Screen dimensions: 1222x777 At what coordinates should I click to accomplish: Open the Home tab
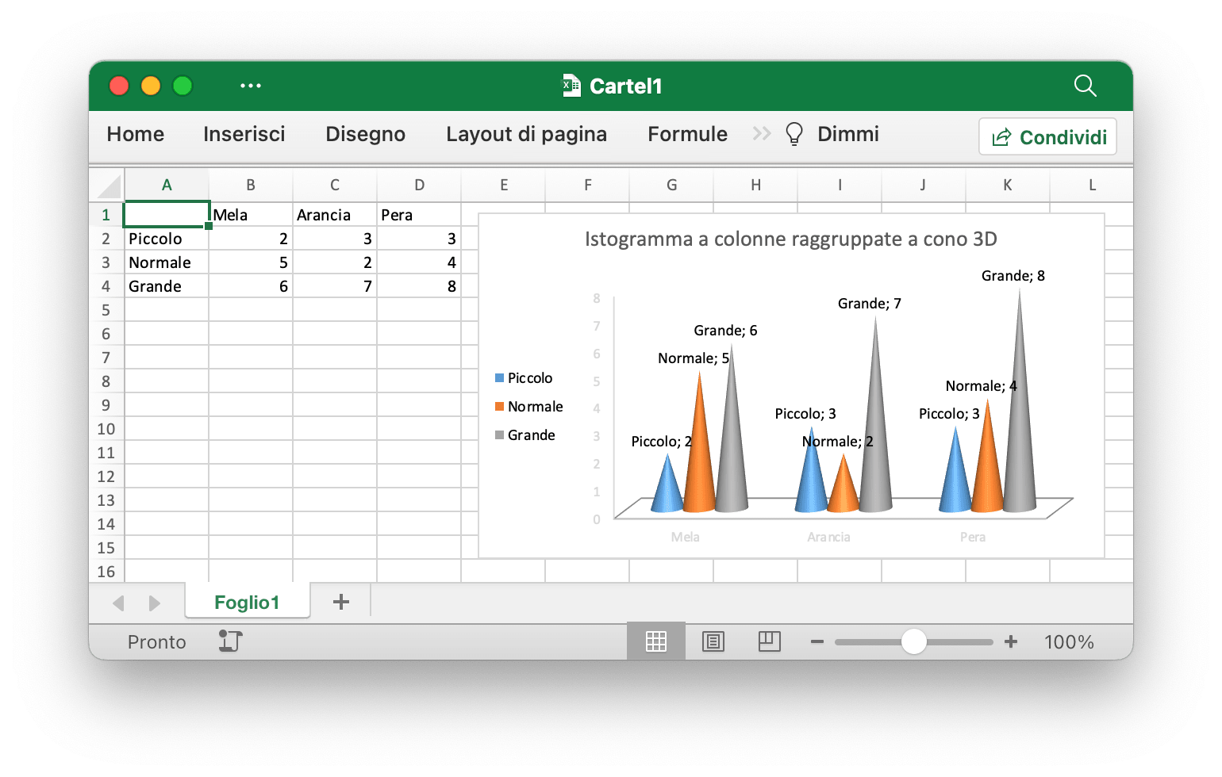pyautogui.click(x=136, y=134)
